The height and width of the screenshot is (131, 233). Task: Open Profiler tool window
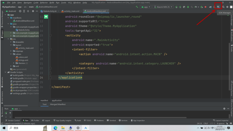tap(35, 121)
